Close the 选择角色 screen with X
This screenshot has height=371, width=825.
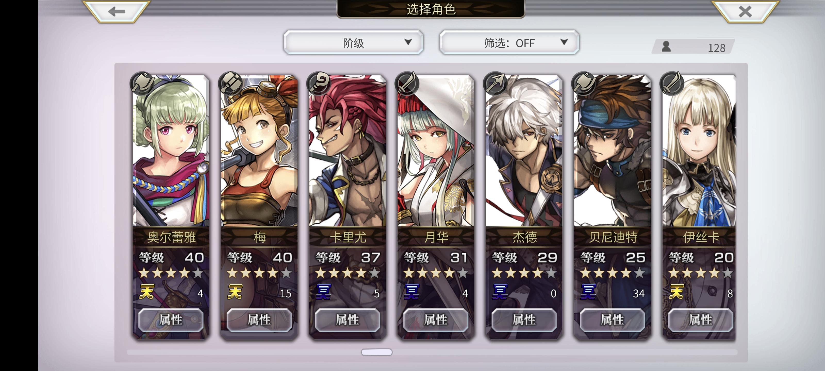pyautogui.click(x=745, y=12)
